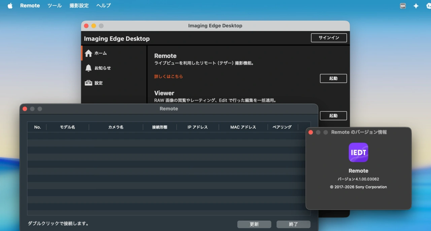Click the bell notification icon
Viewport: 431px width, 231px height.
coord(89,68)
